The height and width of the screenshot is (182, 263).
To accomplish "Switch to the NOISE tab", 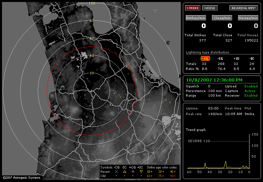I will (209, 8).
